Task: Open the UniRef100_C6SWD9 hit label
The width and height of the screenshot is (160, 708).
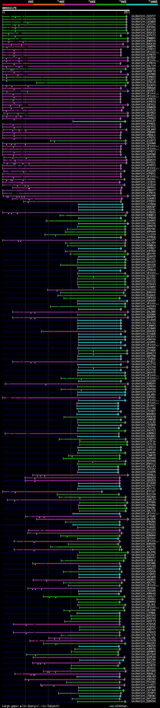Action: [x=143, y=22]
